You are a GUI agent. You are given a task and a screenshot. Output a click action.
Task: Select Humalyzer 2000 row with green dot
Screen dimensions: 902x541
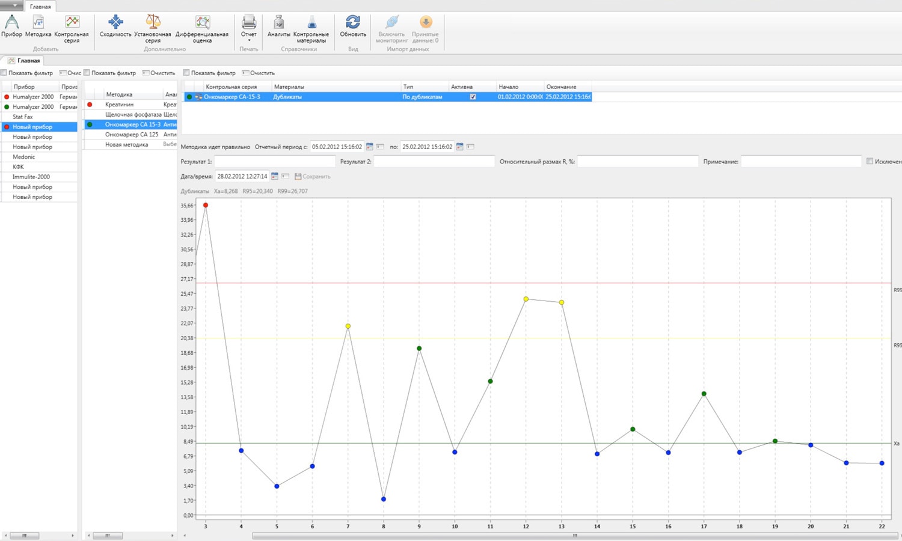click(39, 106)
